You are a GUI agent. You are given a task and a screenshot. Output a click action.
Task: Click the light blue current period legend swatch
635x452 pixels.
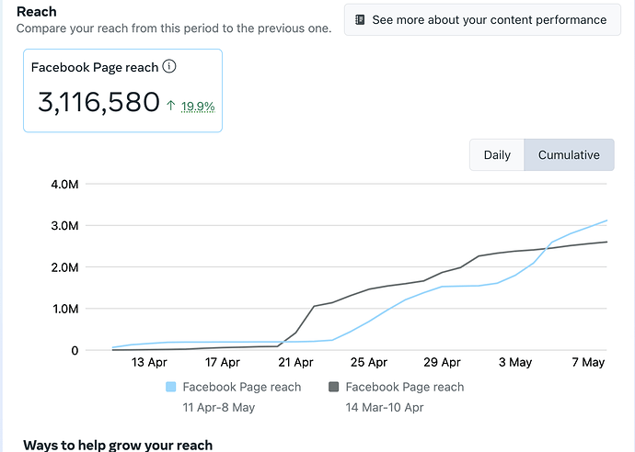coord(171,388)
